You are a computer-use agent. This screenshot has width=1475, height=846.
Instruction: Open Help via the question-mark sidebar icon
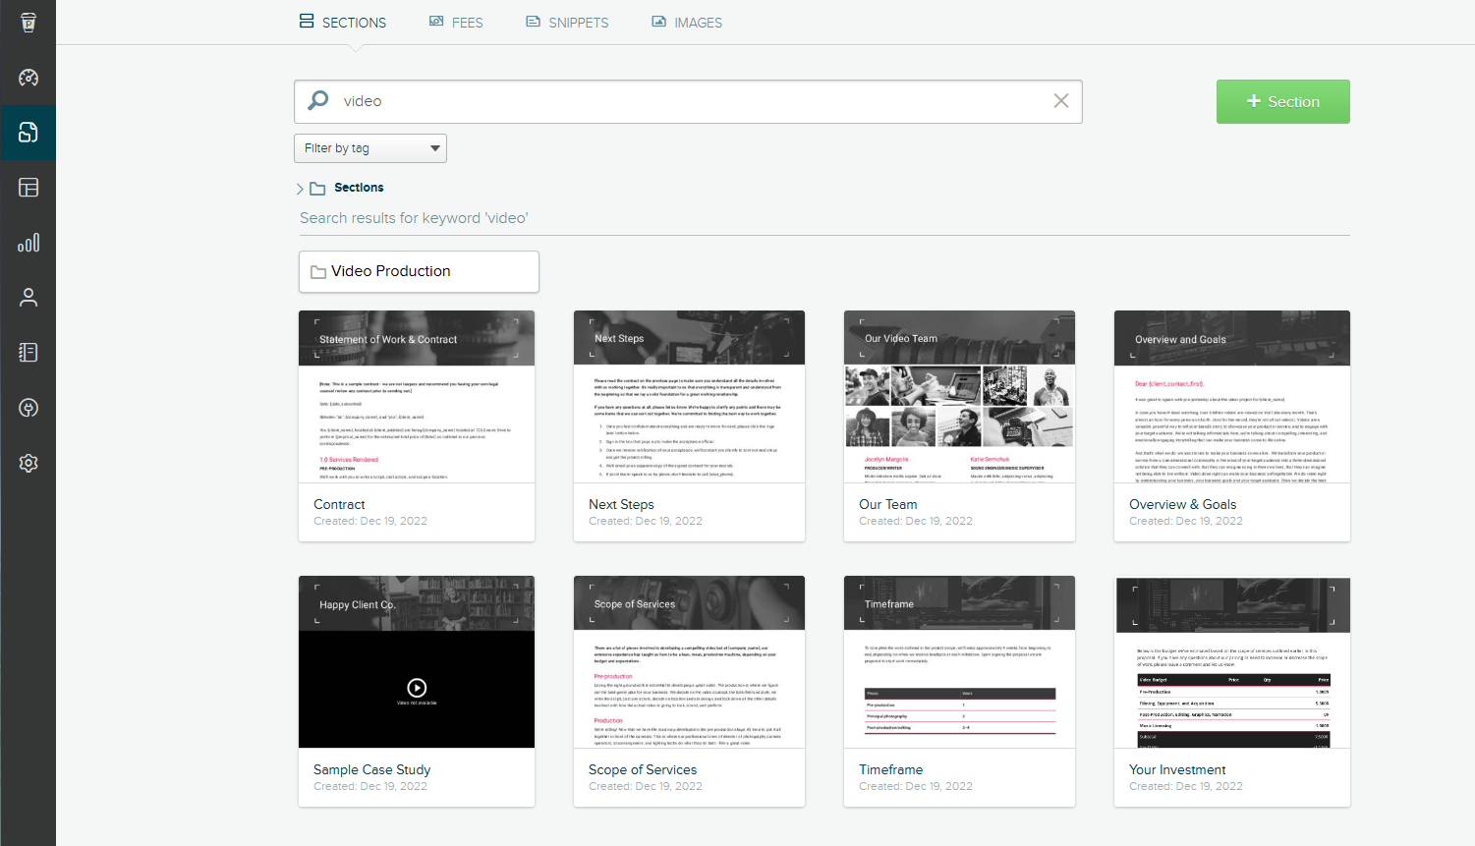click(28, 407)
